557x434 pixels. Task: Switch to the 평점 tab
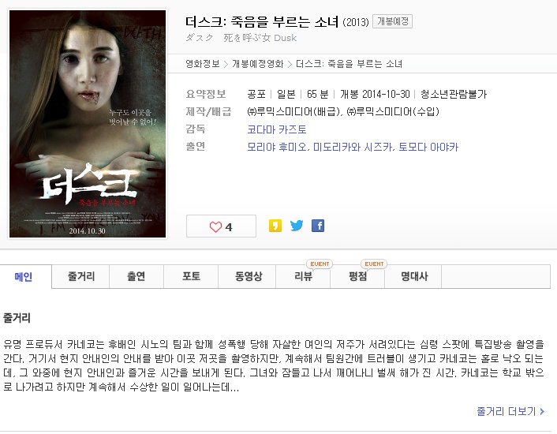click(357, 276)
